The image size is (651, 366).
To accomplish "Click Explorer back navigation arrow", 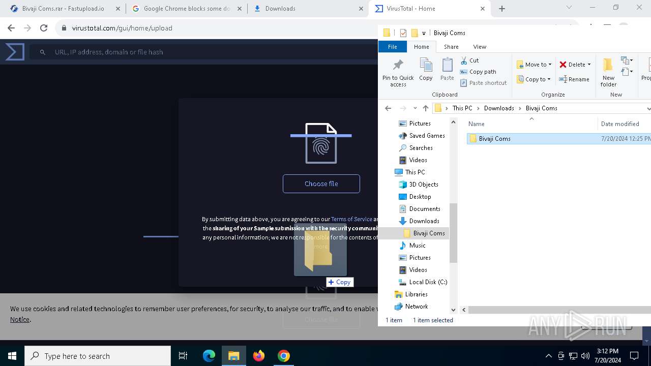I will point(388,108).
